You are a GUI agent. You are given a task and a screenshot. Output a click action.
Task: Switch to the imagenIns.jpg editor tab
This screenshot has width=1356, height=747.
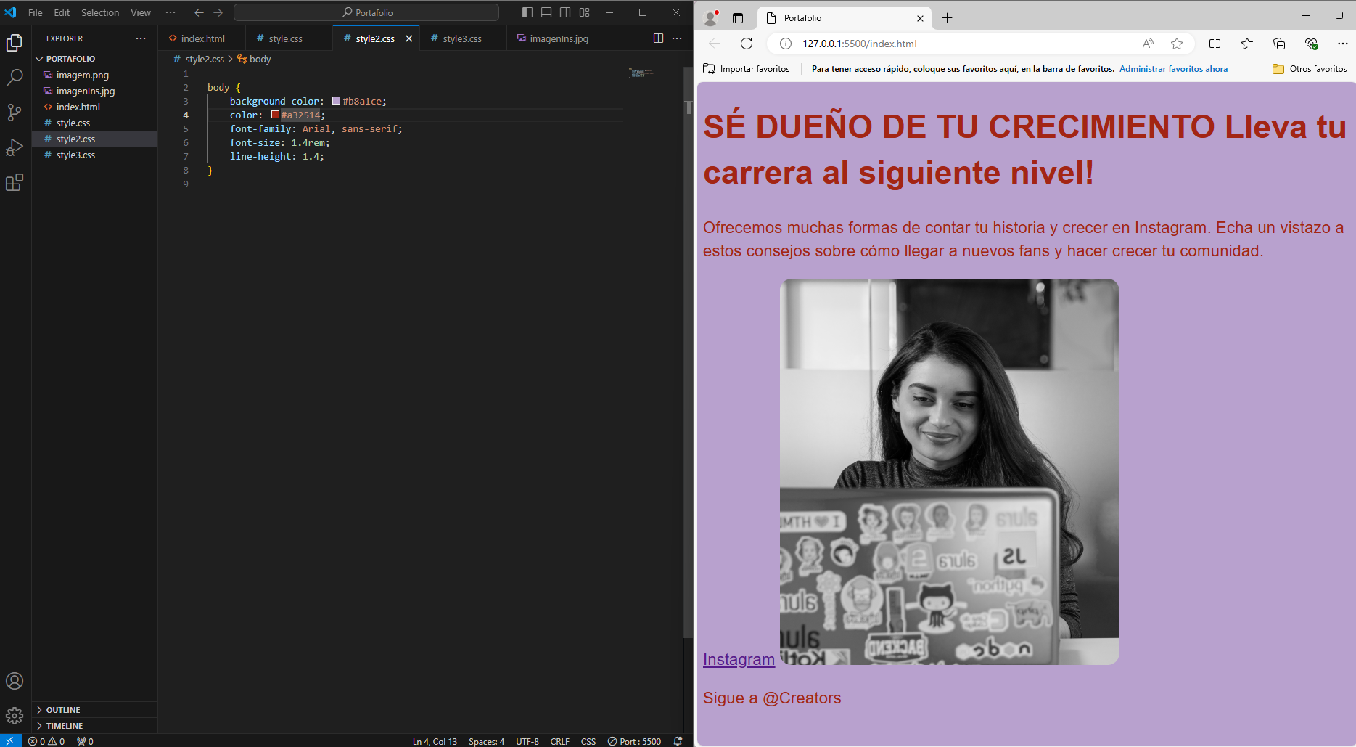point(559,38)
